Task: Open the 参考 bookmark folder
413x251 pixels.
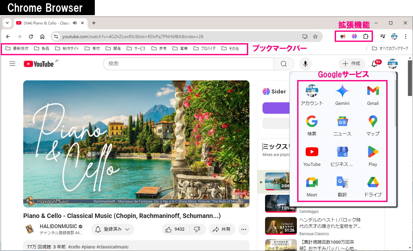Action: [159, 49]
